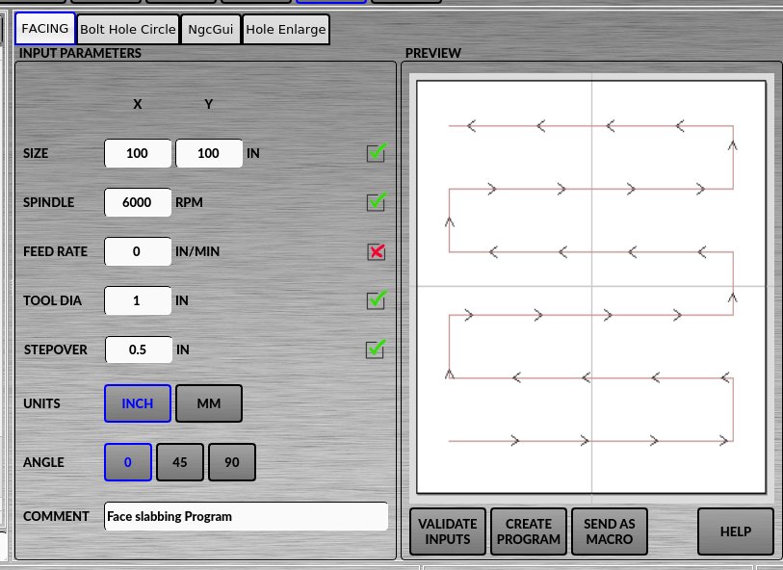The height and width of the screenshot is (570, 783).
Task: Click the STEPOVER label
Action: (56, 350)
